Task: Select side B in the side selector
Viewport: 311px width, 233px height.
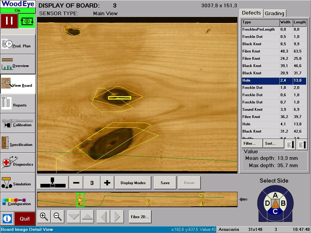Action: click(x=283, y=203)
